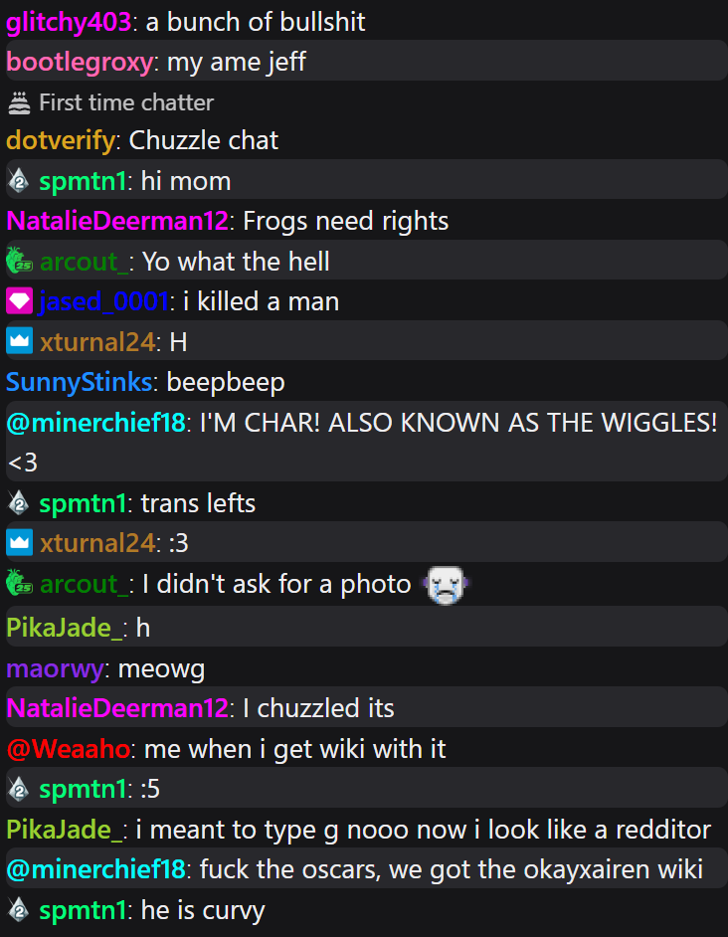The image size is (728, 937).
Task: Click arcout_'s badge next to 'Yo what the hell'
Action: [x=19, y=261]
